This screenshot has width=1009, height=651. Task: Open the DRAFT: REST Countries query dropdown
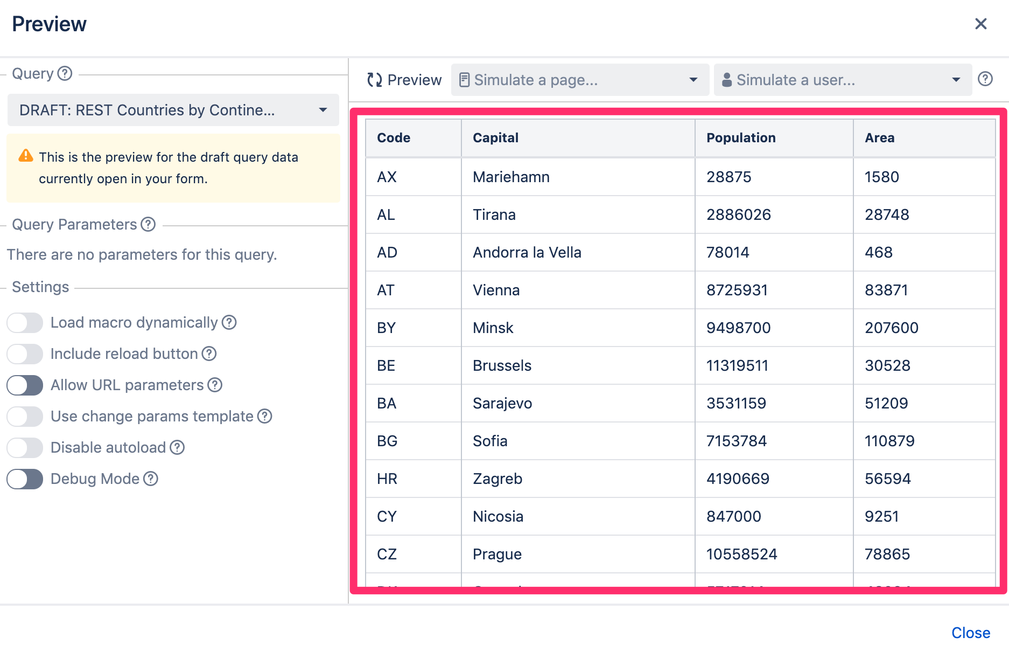pos(173,110)
